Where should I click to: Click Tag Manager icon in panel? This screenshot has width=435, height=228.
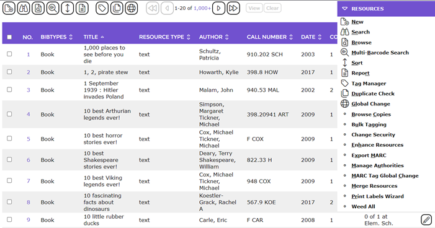[x=344, y=83]
